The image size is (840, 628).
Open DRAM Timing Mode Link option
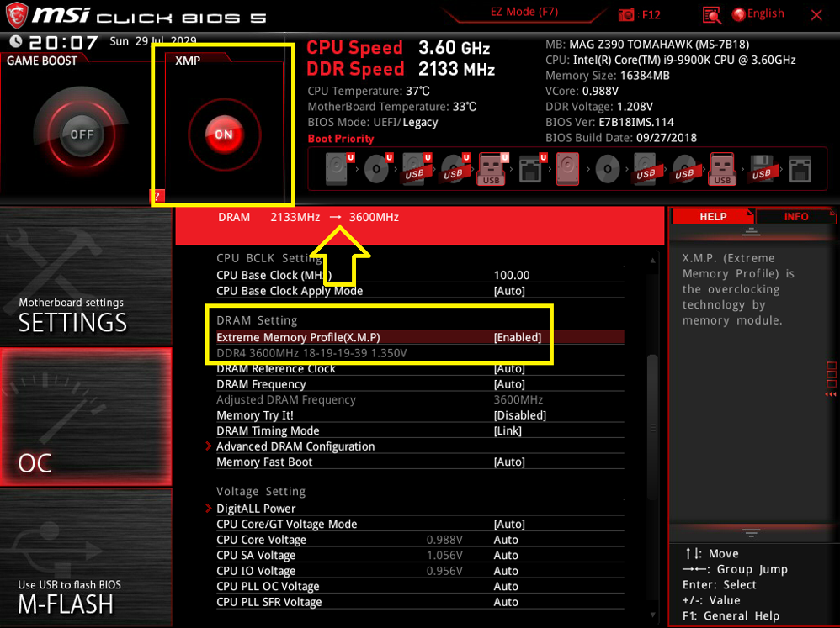point(508,430)
